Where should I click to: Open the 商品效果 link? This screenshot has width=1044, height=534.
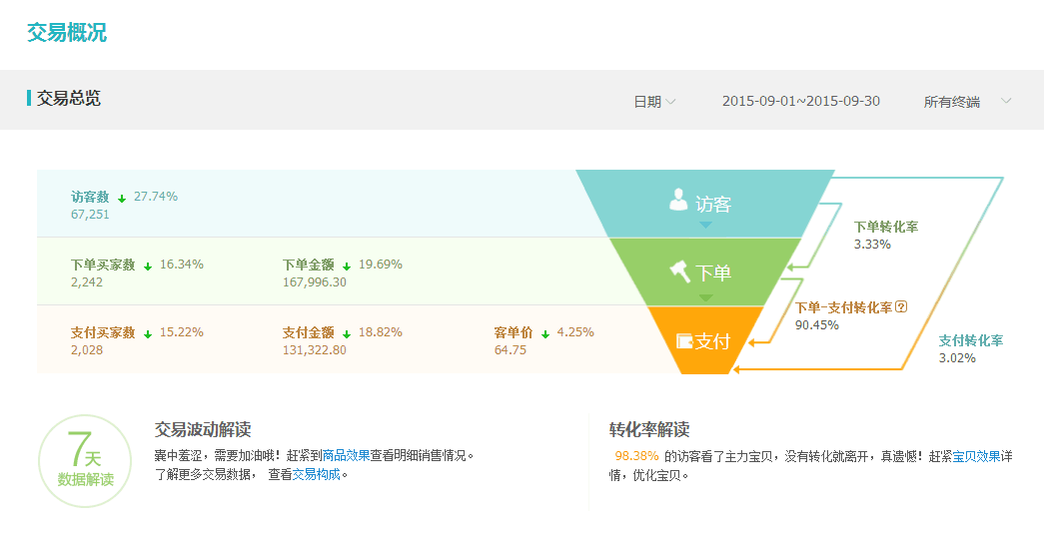pos(346,455)
